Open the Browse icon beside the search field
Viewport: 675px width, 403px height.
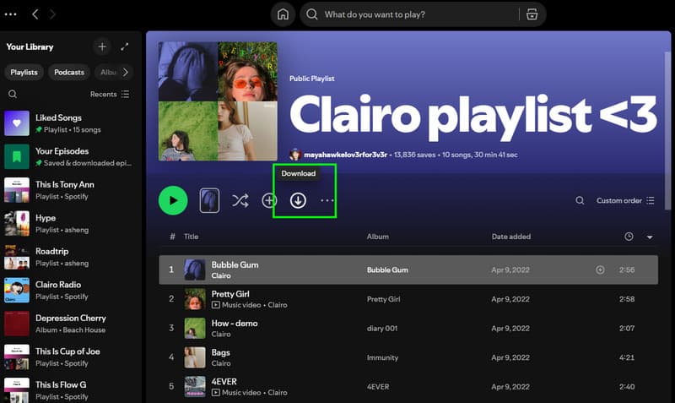[x=532, y=14]
